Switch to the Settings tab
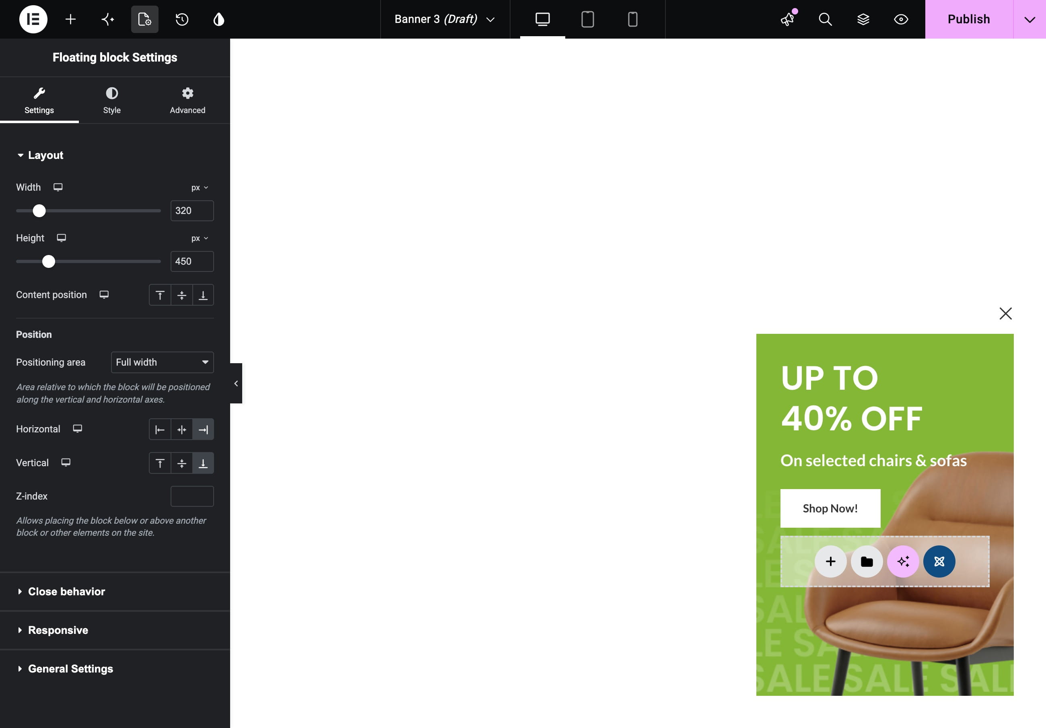This screenshot has width=1046, height=728. [39, 100]
